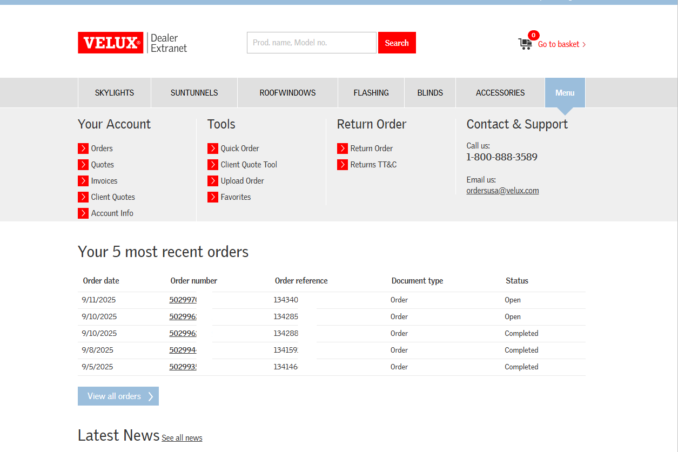Click the red arrow icon beside Quick Order
Image resolution: width=678 pixels, height=452 pixels.
[x=213, y=149]
